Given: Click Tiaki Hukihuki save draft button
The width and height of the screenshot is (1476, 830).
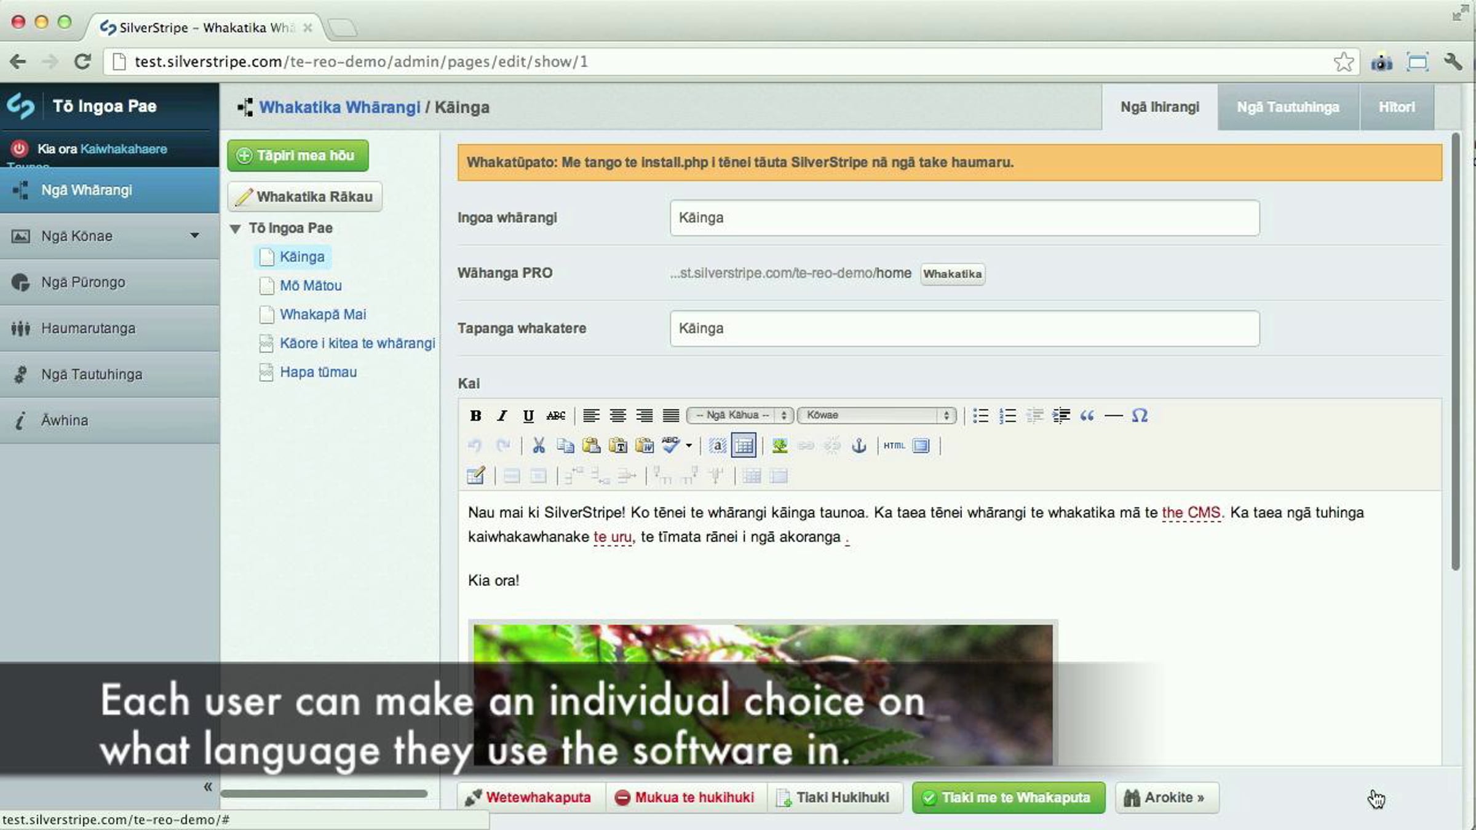Looking at the screenshot, I should [x=835, y=797].
